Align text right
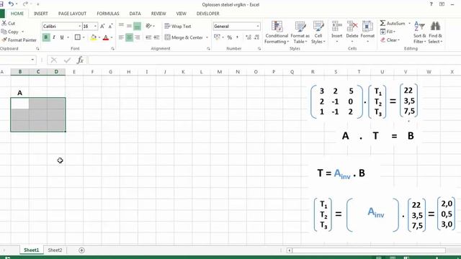Image resolution: width=461 pixels, height=259 pixels. [137, 37]
